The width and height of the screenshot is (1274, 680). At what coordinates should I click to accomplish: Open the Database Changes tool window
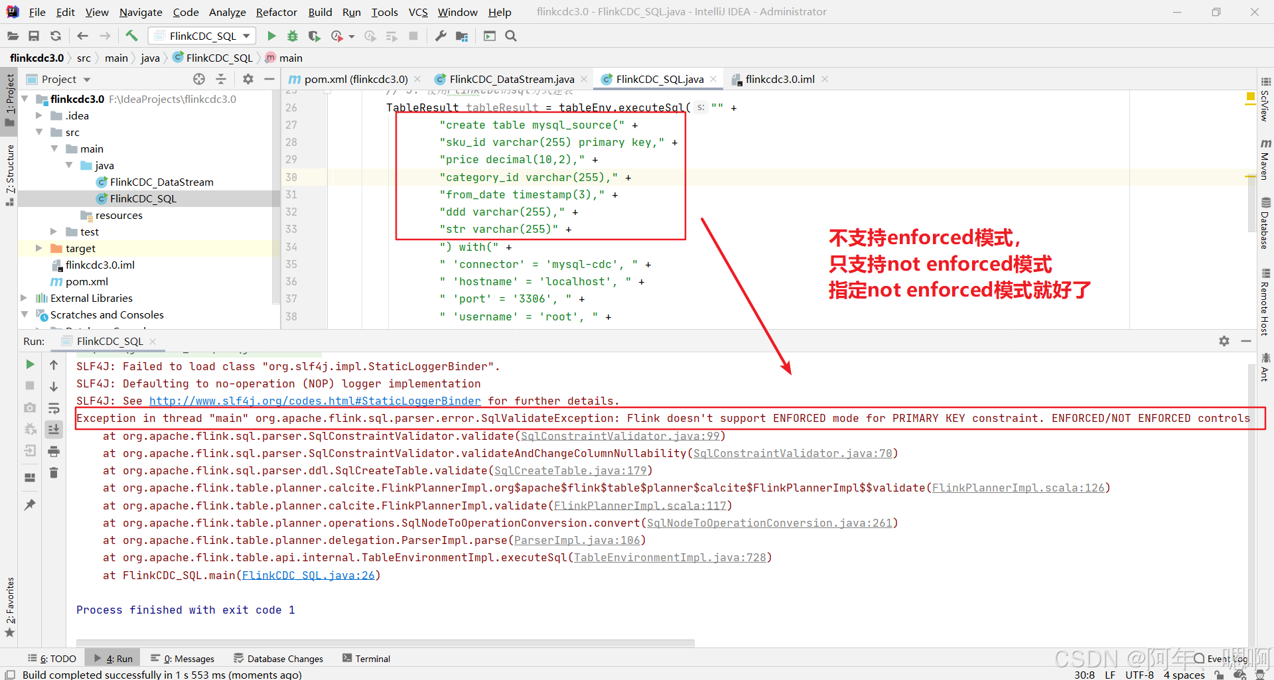coord(279,659)
